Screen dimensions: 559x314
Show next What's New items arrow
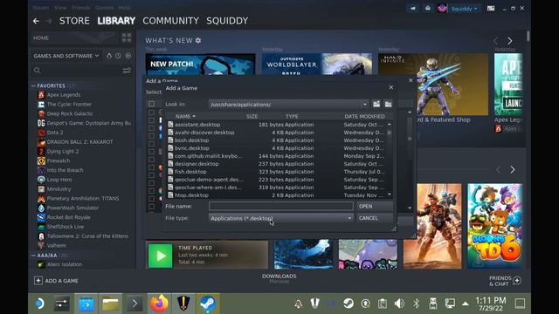(510, 41)
